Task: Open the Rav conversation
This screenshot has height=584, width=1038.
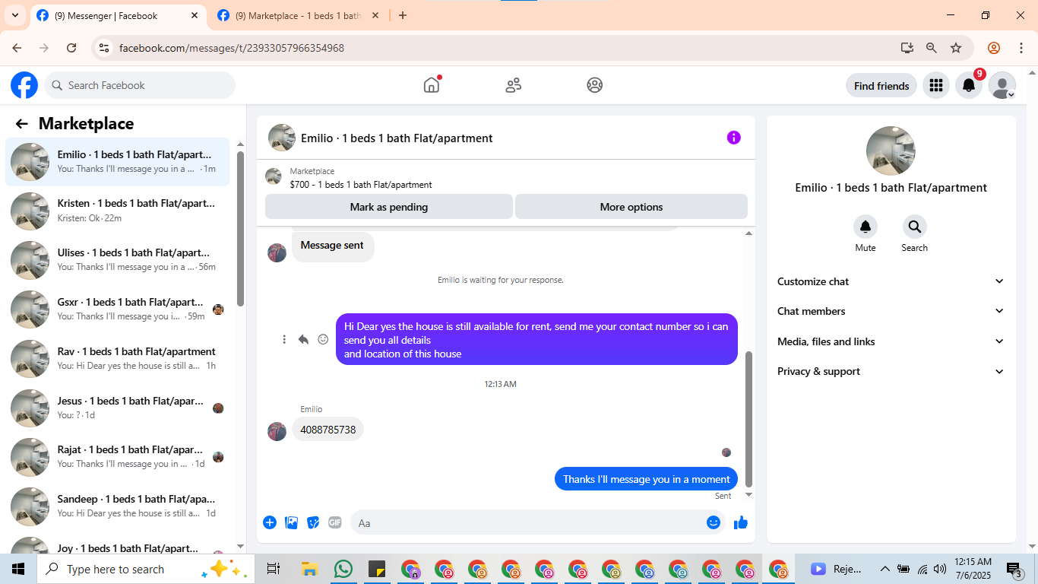Action: coord(118,359)
